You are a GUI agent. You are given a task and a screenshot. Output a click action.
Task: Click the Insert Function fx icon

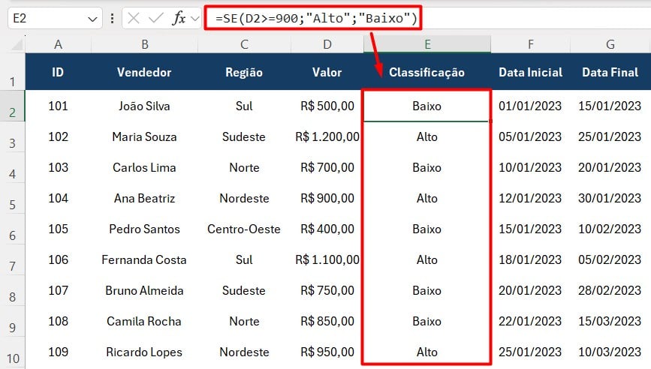[x=179, y=18]
